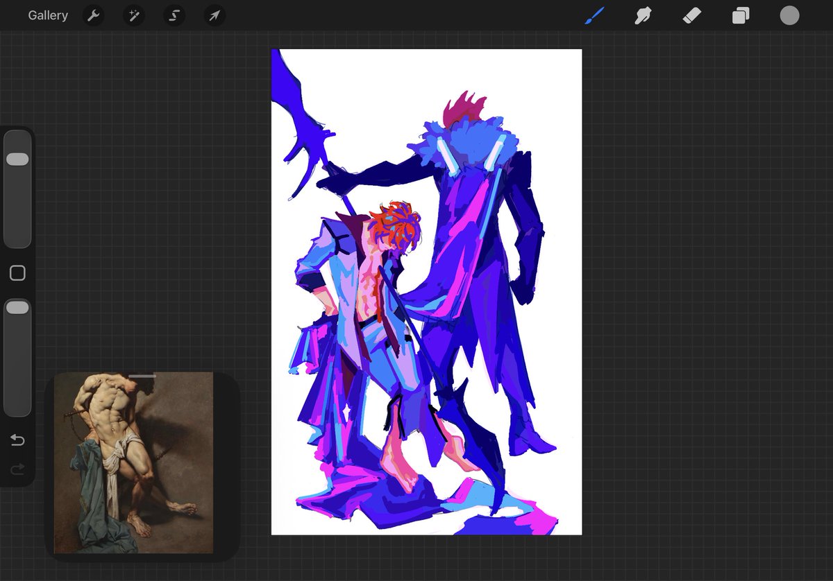The width and height of the screenshot is (833, 581).
Task: Redo the last undone action
Action: click(17, 470)
